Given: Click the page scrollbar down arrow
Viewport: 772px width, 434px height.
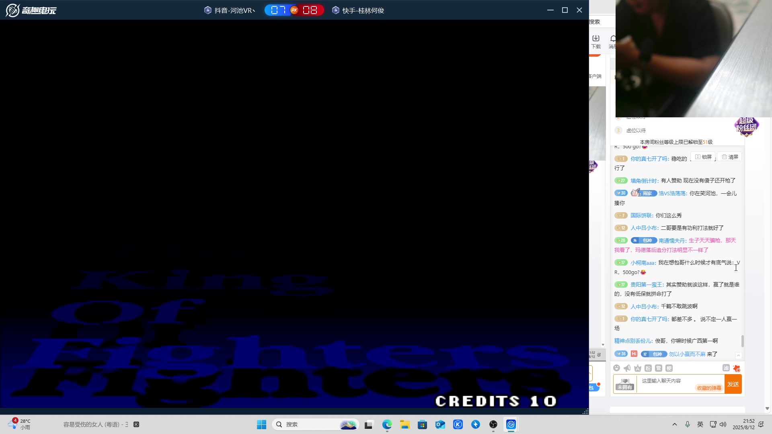Looking at the screenshot, I should click(767, 408).
